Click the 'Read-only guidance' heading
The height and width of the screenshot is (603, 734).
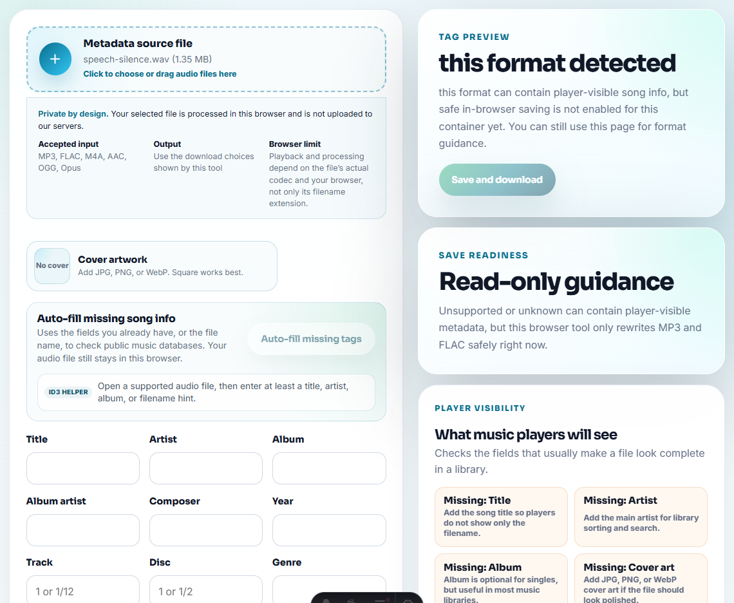pos(556,282)
